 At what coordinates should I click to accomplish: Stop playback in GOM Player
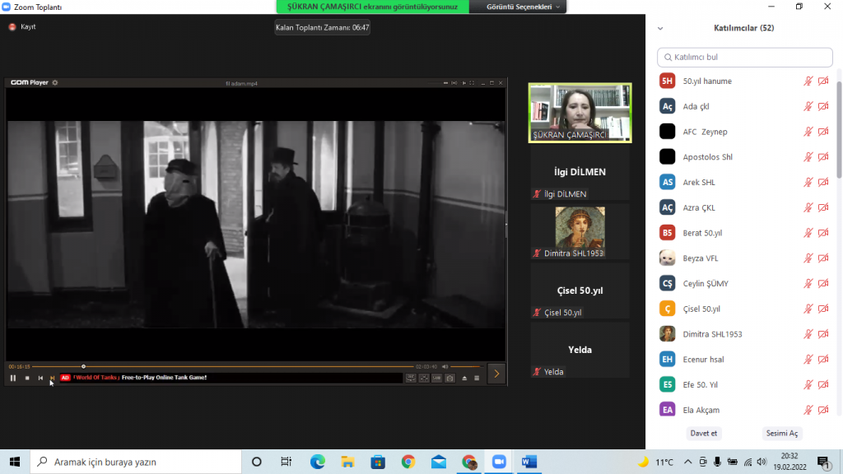27,378
